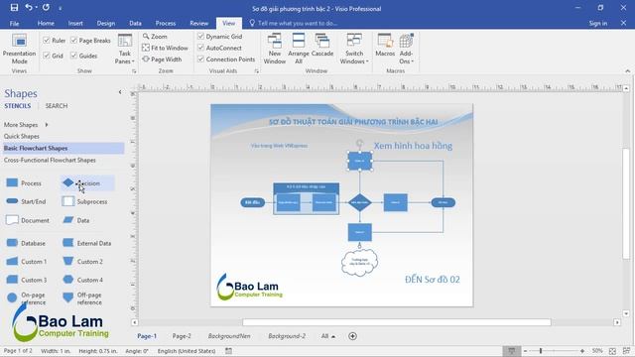Toggle the Page Breaks checkbox

90,41
